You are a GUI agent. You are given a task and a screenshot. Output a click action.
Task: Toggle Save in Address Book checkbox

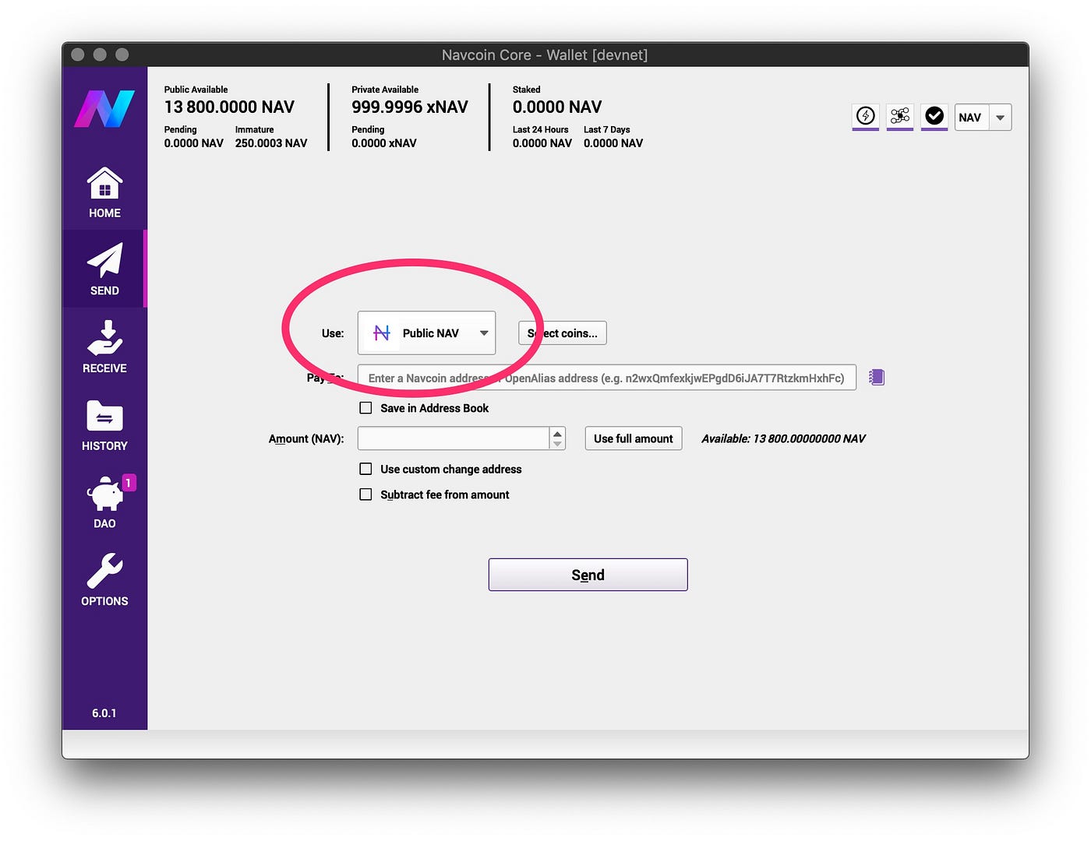[x=365, y=408]
